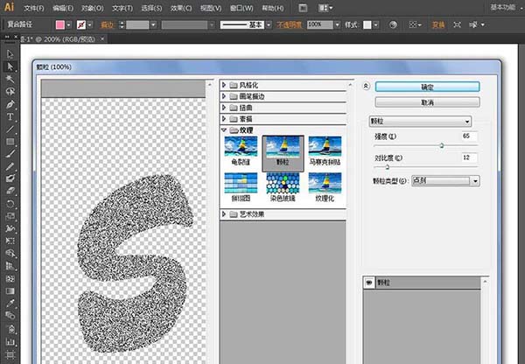Open the fill color dropdown arrow
Screen dimensions: 525x364
[x=68, y=24]
